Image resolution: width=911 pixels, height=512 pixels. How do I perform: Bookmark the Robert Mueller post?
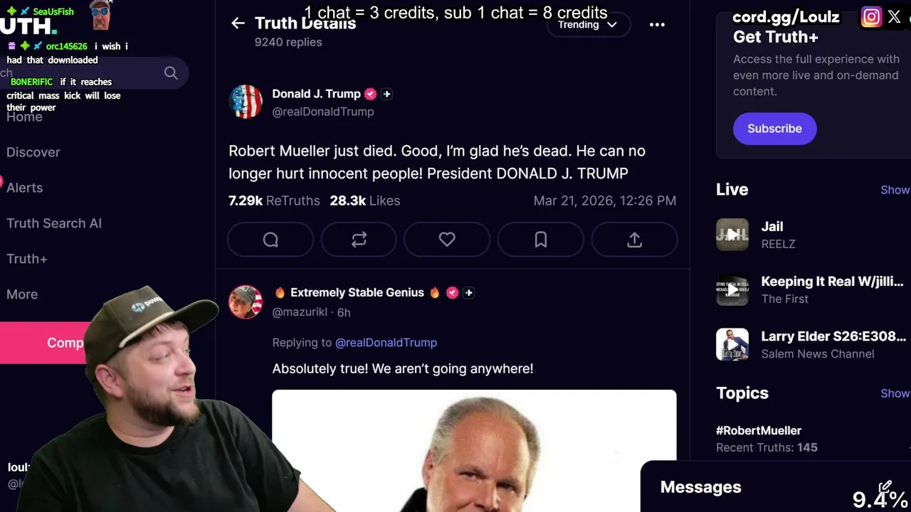(541, 240)
